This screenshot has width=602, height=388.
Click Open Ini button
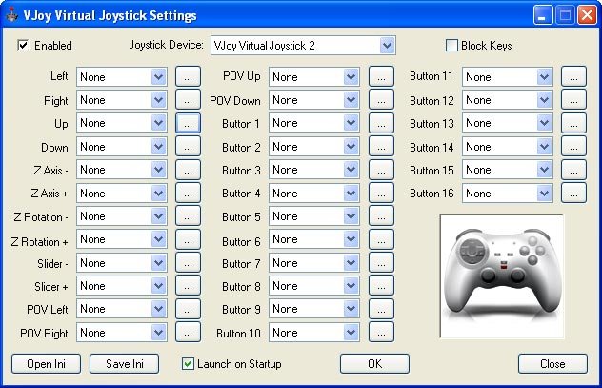coord(46,364)
